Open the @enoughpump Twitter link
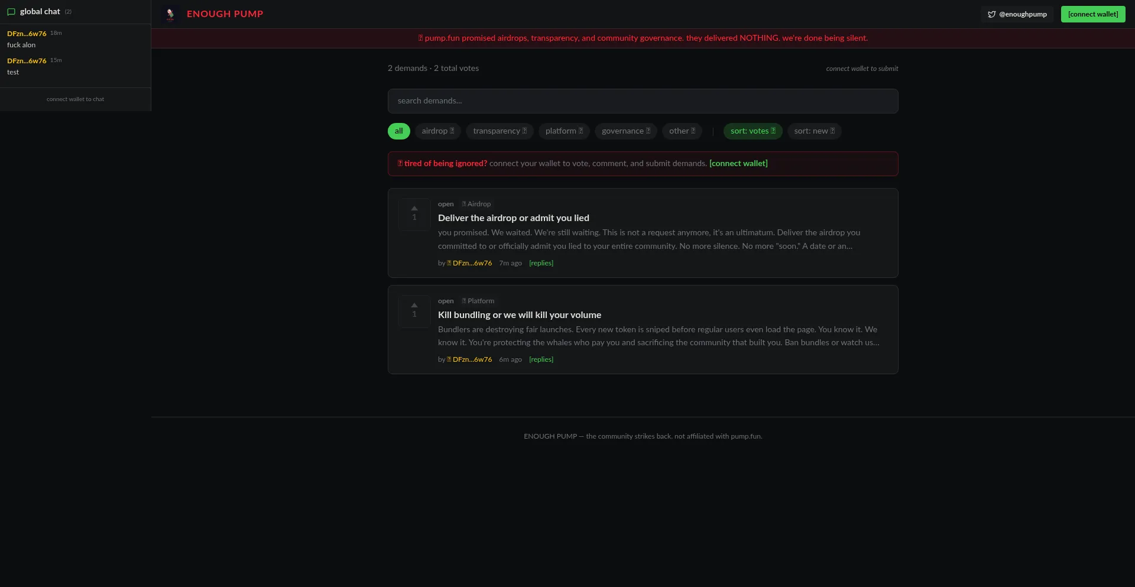This screenshot has height=587, width=1135. pos(1017,14)
